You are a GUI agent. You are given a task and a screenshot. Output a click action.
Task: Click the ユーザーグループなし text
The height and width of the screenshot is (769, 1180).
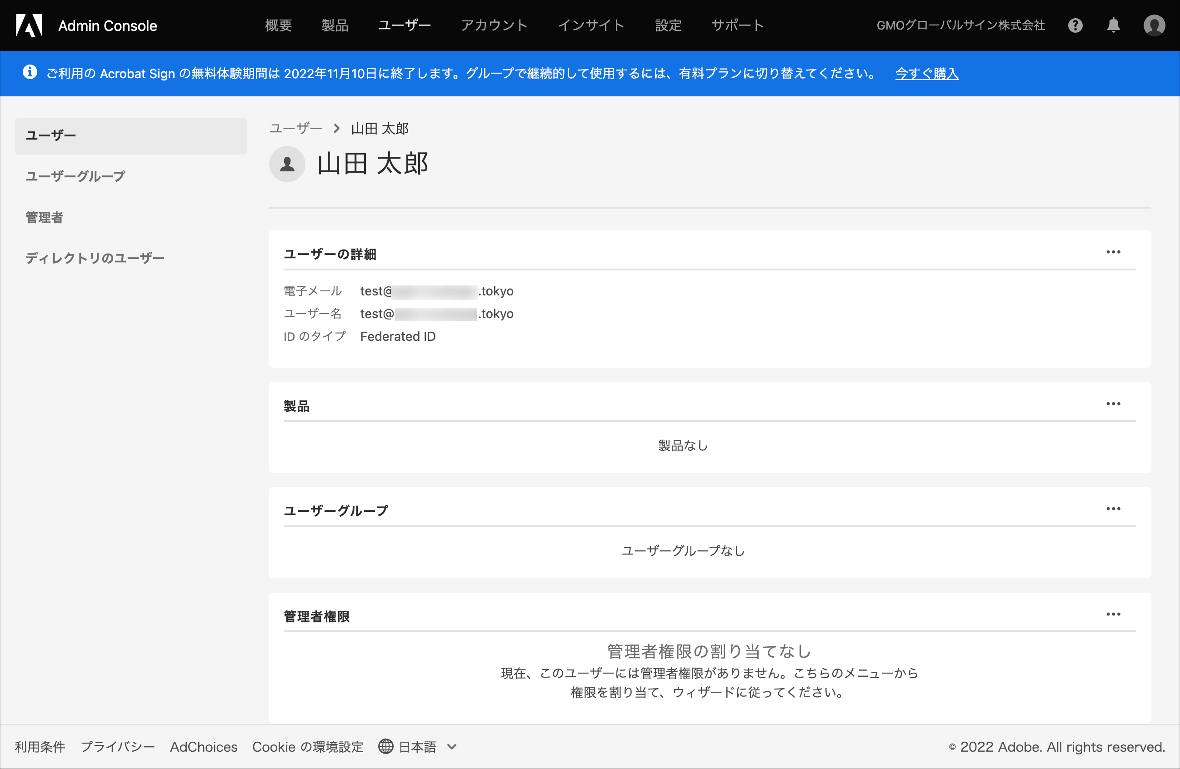[x=683, y=551]
